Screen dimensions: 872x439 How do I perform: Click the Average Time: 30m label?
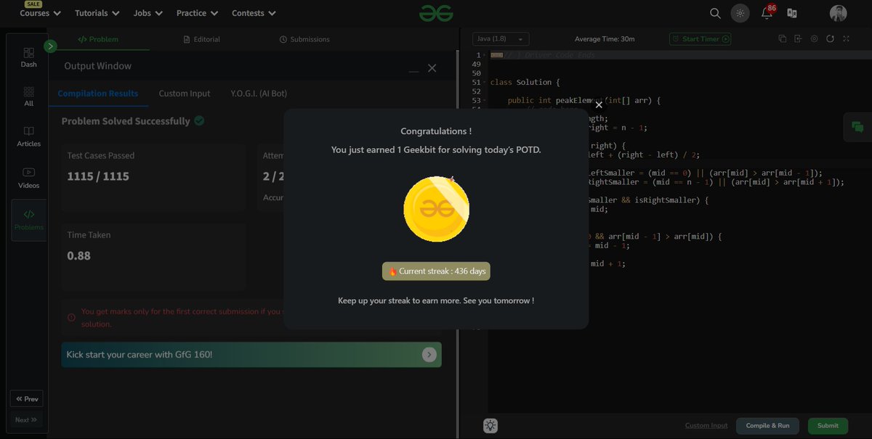(605, 39)
